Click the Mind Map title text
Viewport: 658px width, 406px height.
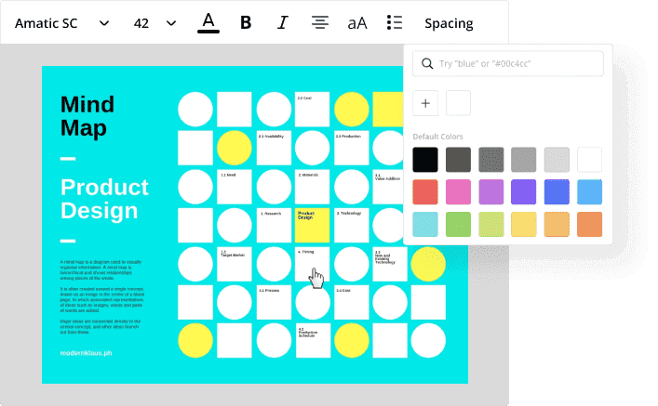coord(84,114)
